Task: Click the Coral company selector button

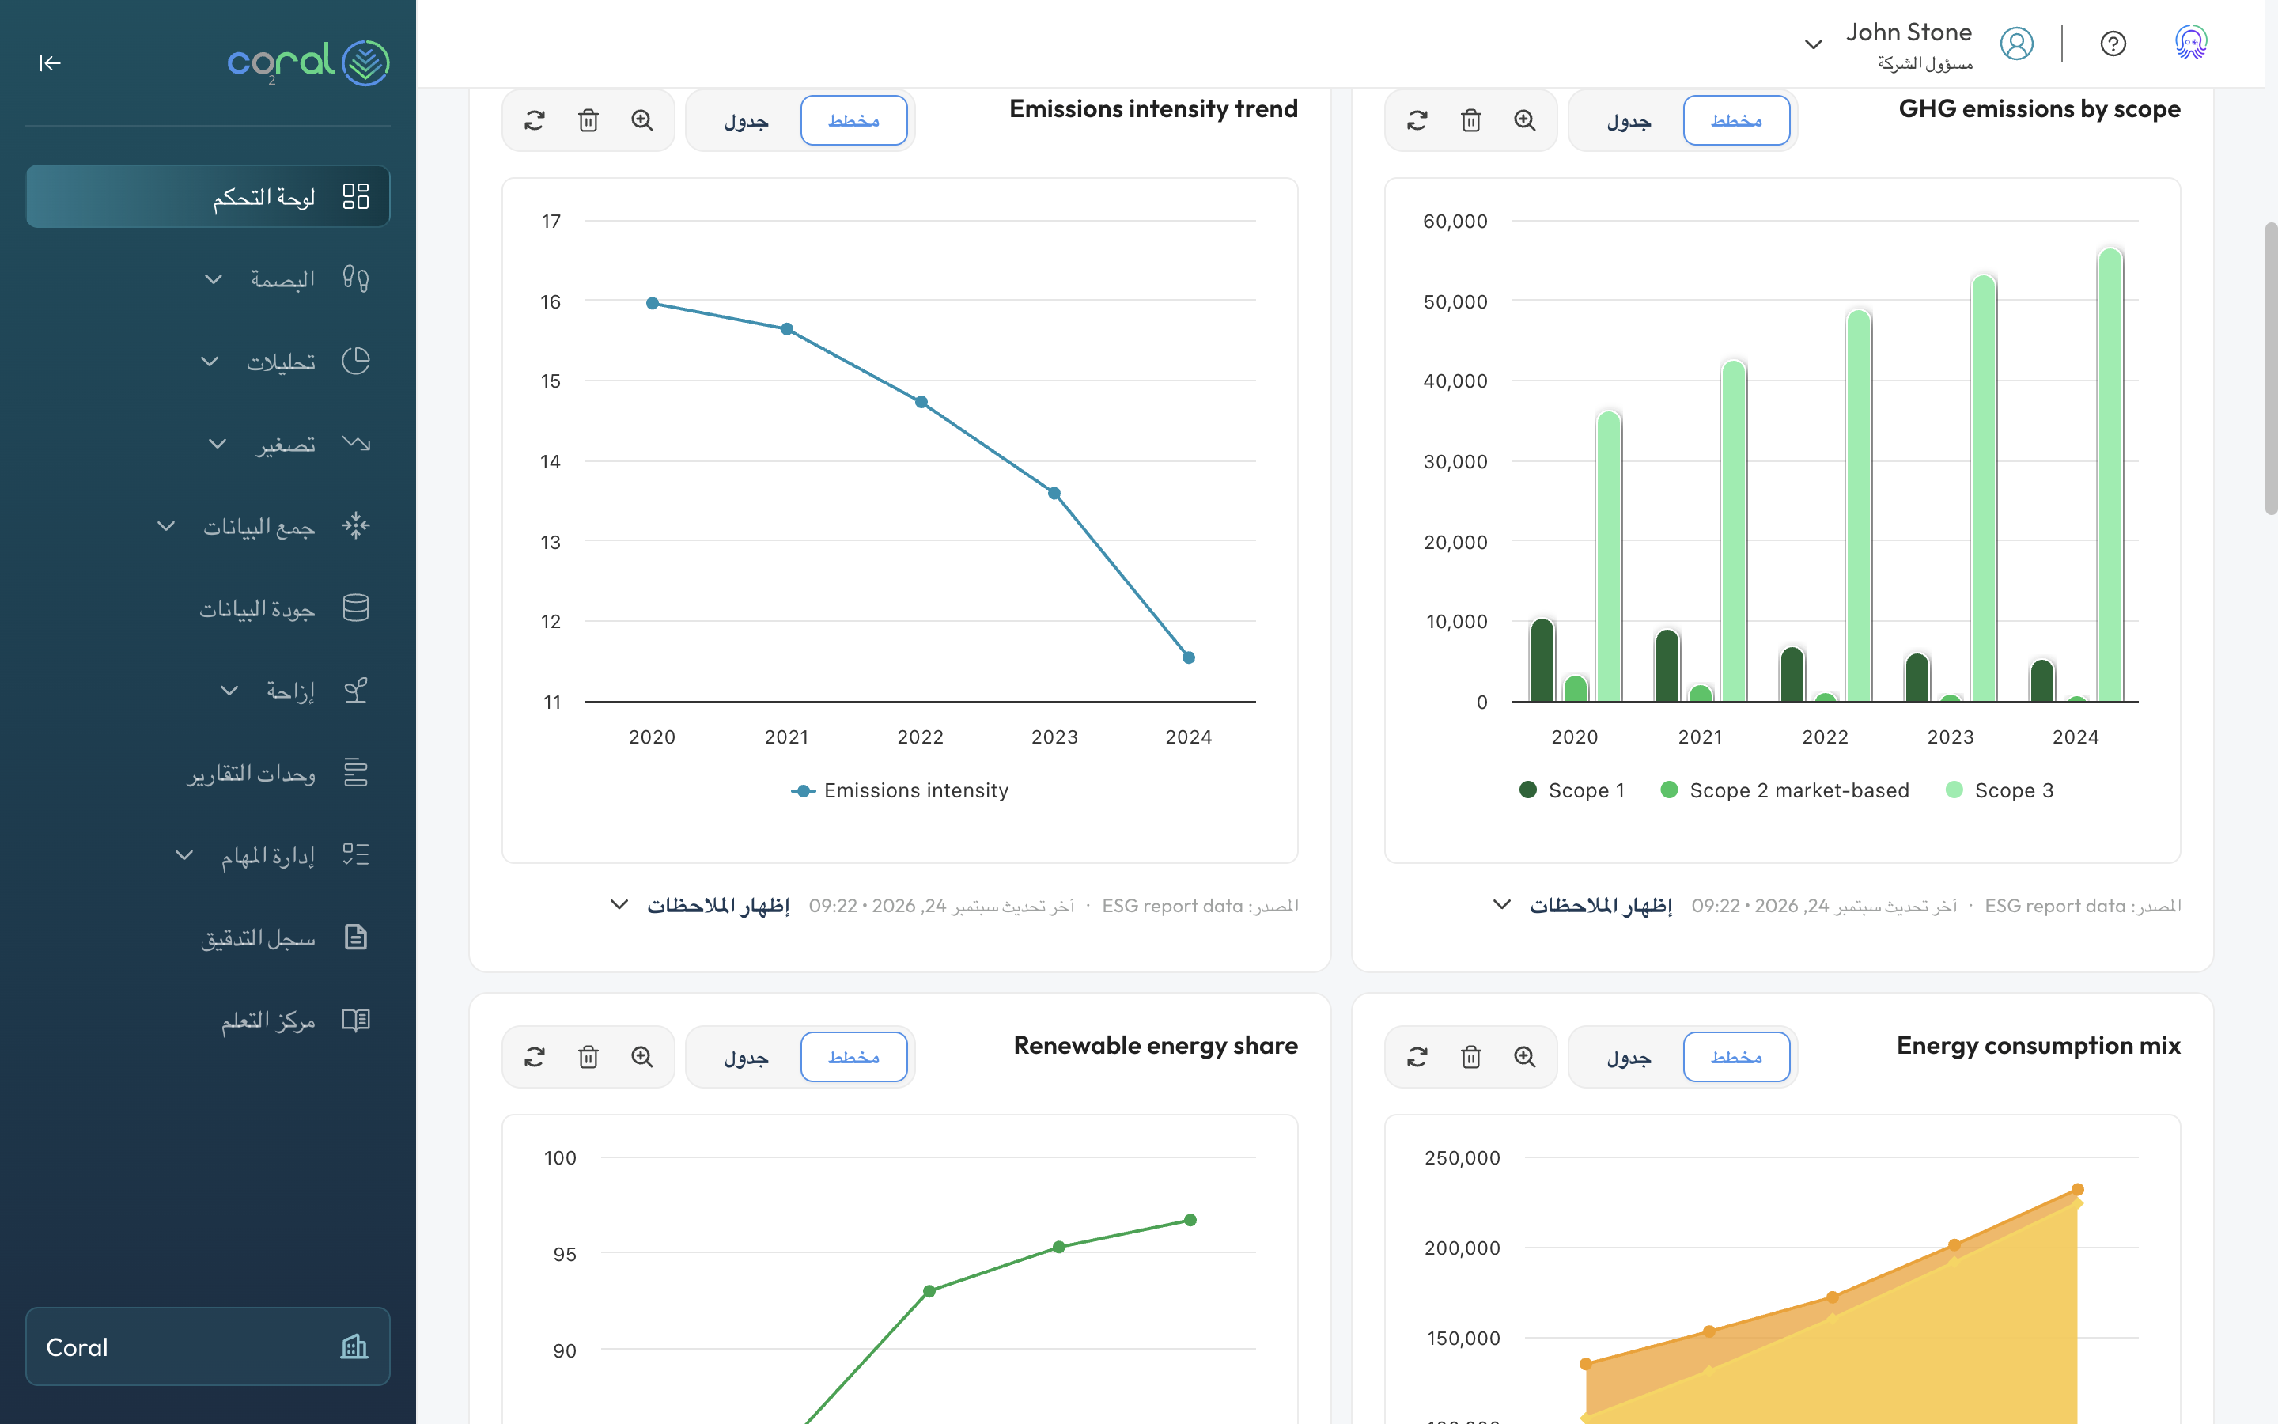Action: pos(208,1346)
